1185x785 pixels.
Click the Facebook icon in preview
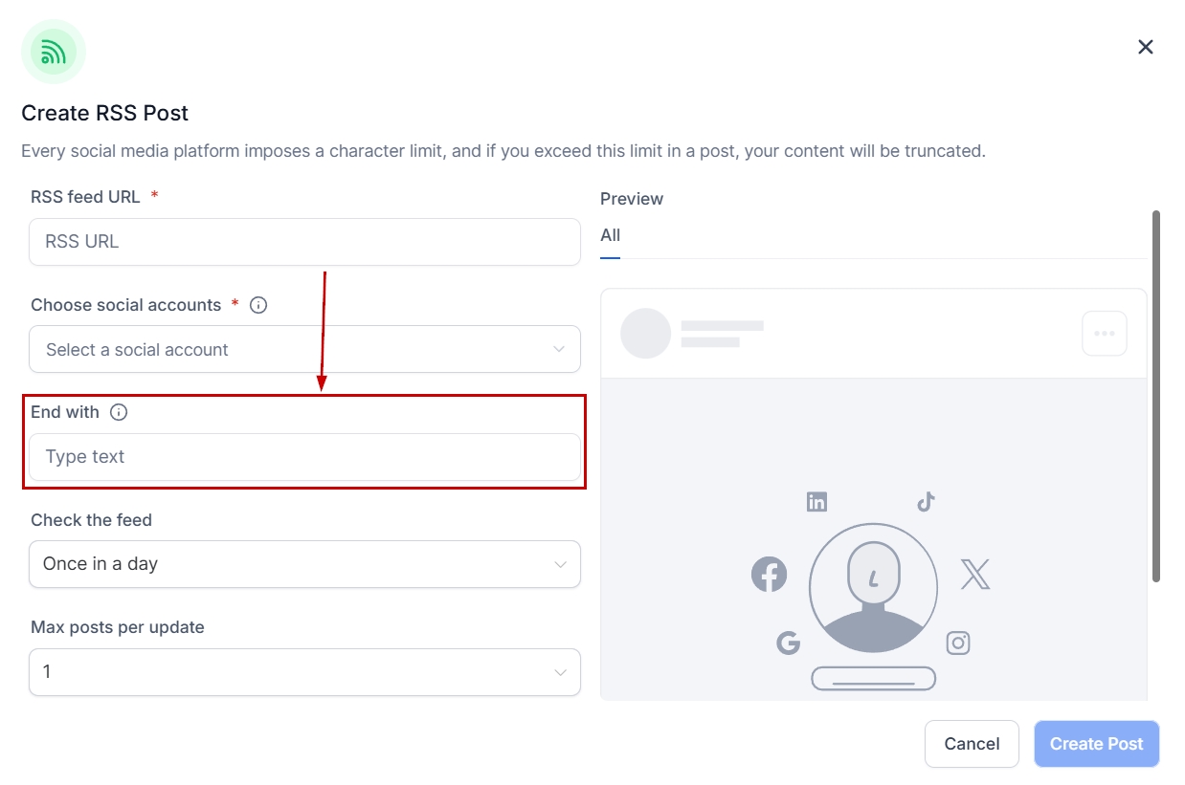pyautogui.click(x=769, y=575)
